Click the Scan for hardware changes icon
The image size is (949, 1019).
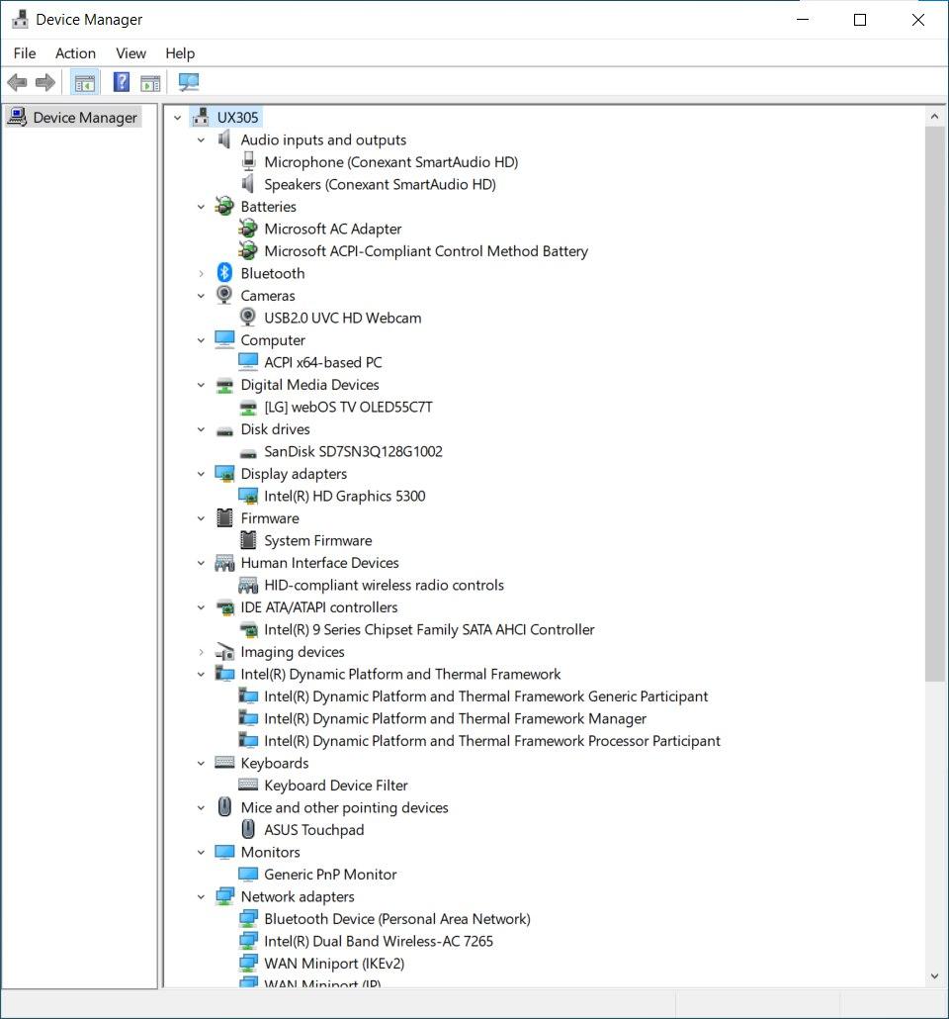coord(189,82)
